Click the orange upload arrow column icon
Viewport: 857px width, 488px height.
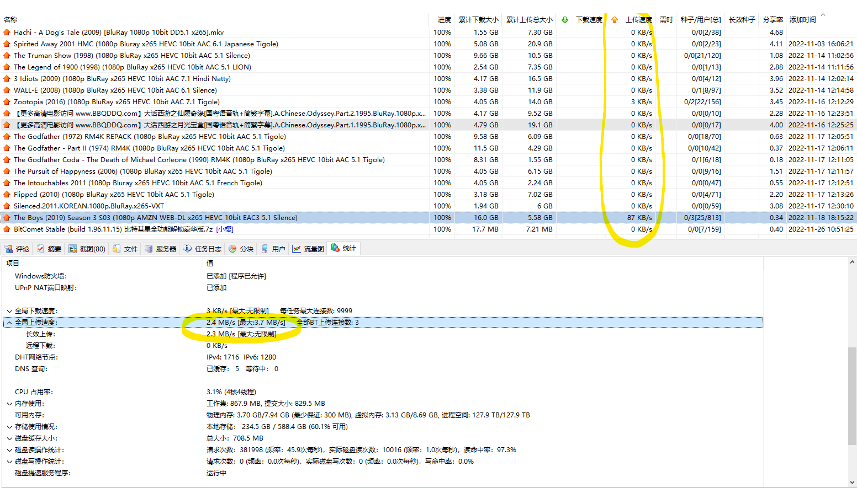point(615,20)
